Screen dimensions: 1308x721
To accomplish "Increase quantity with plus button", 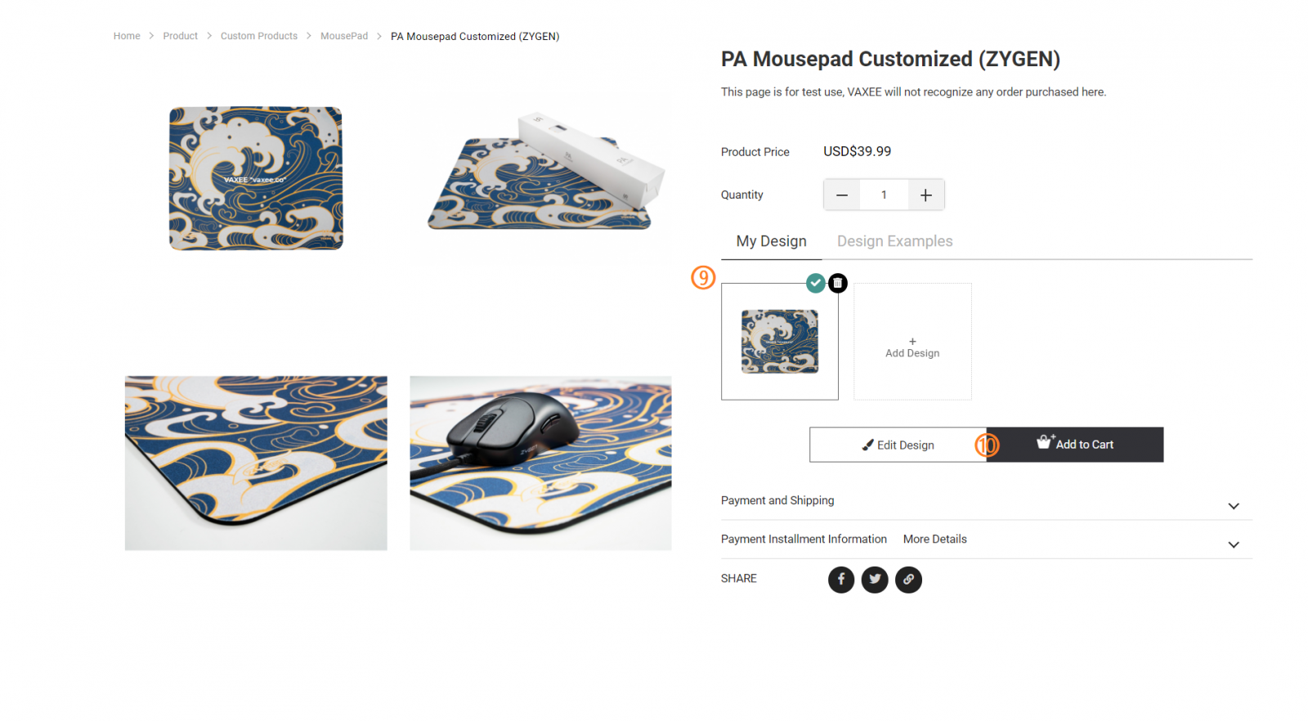I will (x=926, y=195).
